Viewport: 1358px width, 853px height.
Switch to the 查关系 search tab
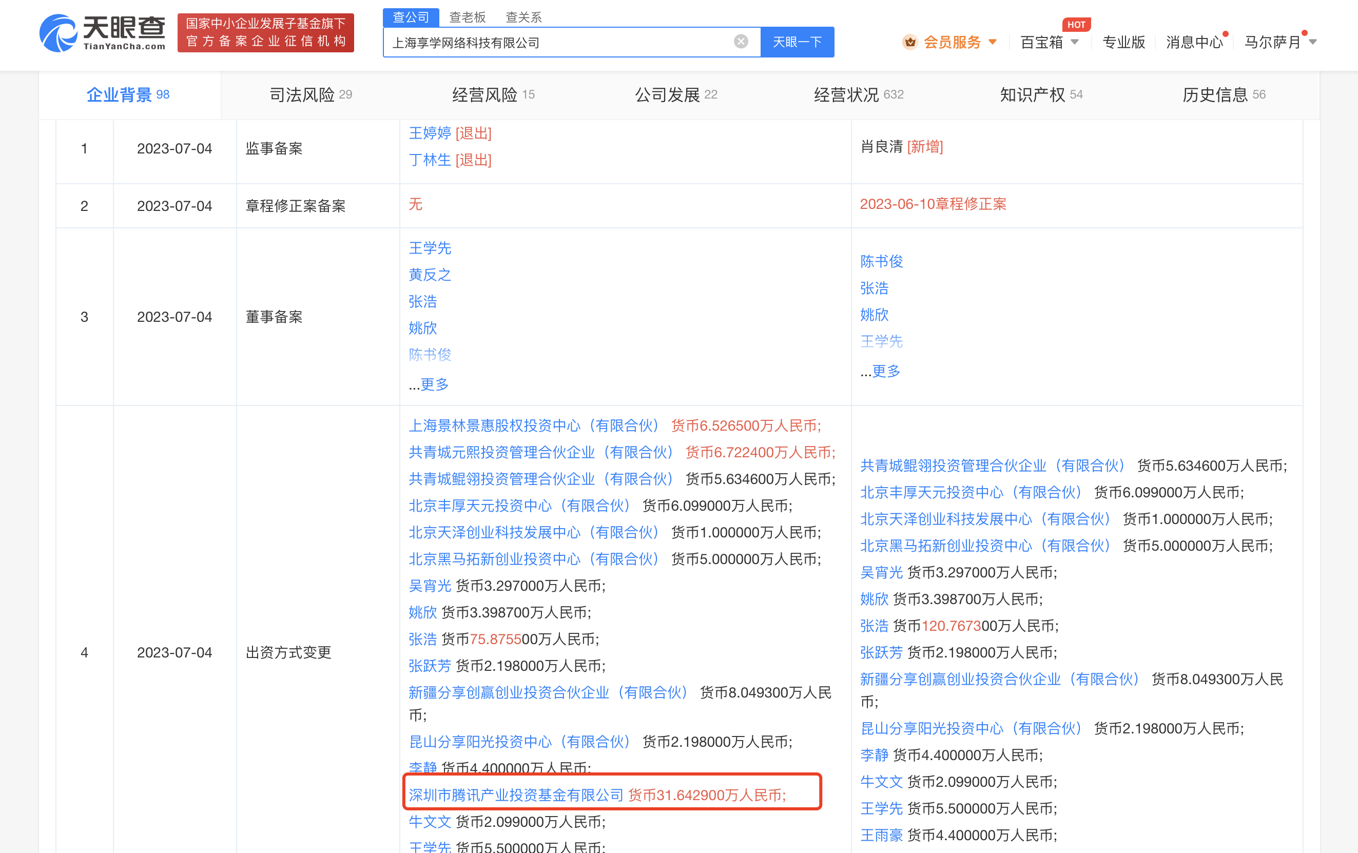click(x=524, y=17)
